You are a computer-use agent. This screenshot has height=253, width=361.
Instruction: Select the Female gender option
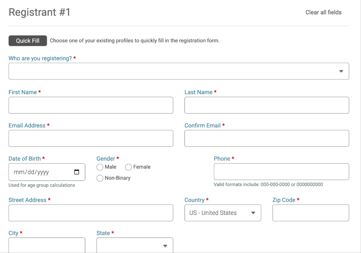pyautogui.click(x=128, y=167)
